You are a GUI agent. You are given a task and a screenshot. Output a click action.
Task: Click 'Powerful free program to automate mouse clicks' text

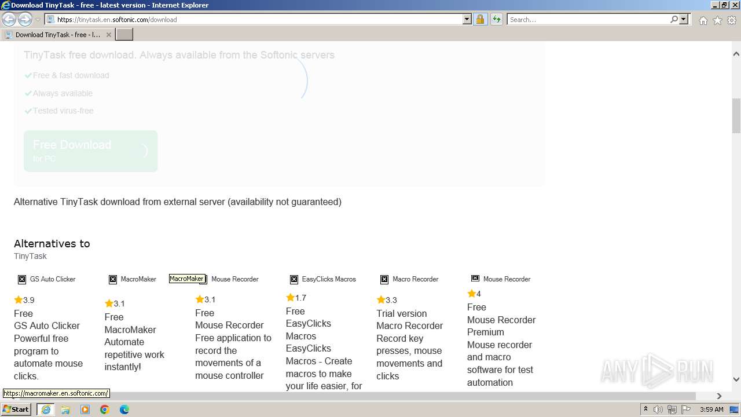point(48,357)
